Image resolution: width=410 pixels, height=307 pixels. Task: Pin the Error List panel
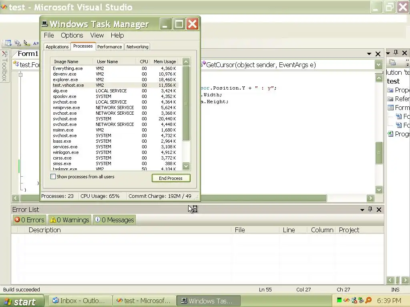(x=370, y=209)
